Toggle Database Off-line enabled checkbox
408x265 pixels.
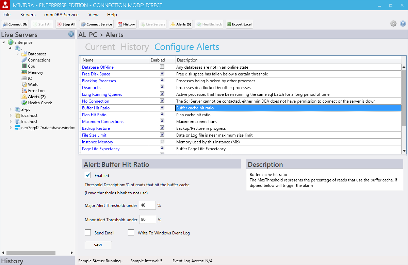pyautogui.click(x=162, y=67)
